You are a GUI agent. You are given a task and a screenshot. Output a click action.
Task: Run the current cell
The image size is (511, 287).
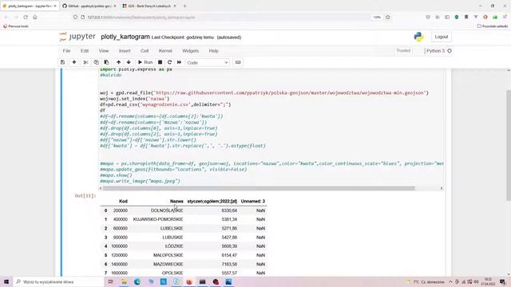click(145, 62)
